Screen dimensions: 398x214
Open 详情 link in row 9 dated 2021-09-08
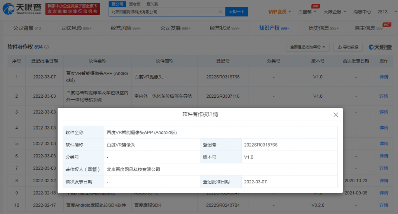(384, 193)
